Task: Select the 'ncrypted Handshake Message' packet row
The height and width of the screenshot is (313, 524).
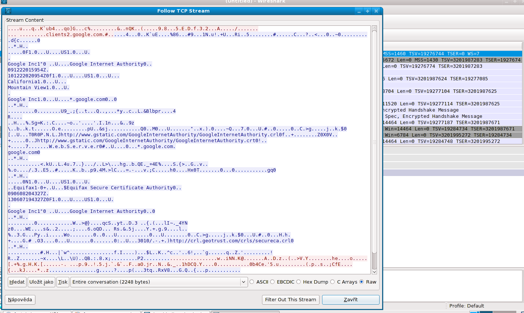Action: click(x=453, y=110)
